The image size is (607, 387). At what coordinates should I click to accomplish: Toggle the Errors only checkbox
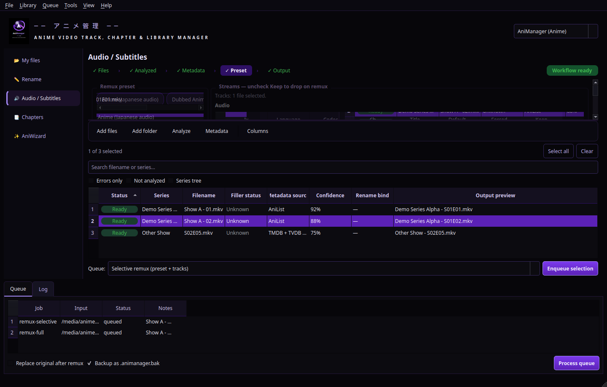point(91,181)
